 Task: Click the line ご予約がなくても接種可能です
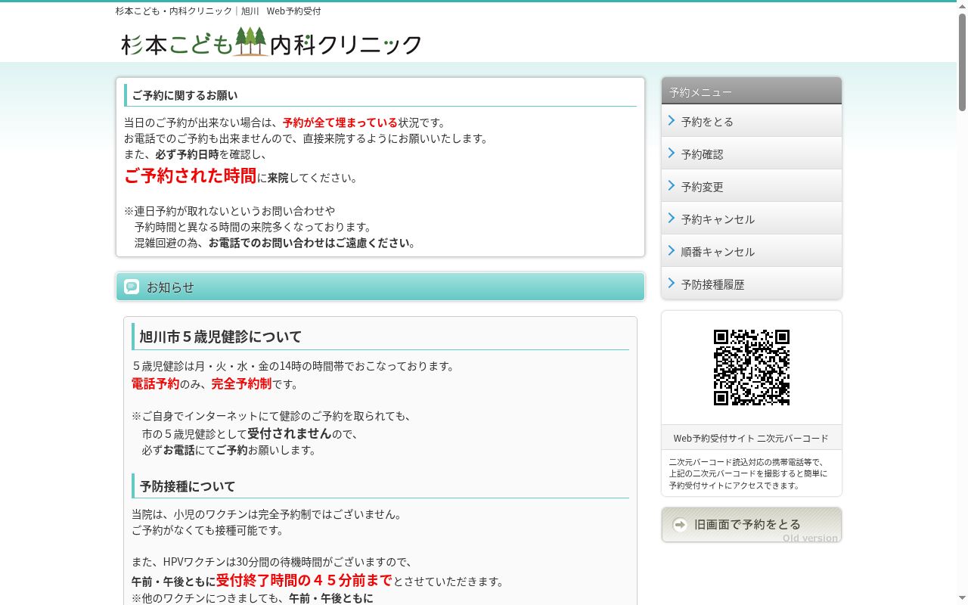click(x=208, y=530)
